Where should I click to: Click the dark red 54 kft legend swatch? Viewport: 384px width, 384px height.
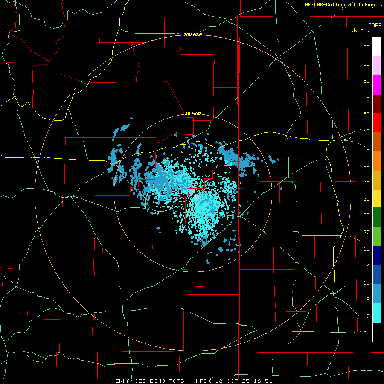coord(377,104)
